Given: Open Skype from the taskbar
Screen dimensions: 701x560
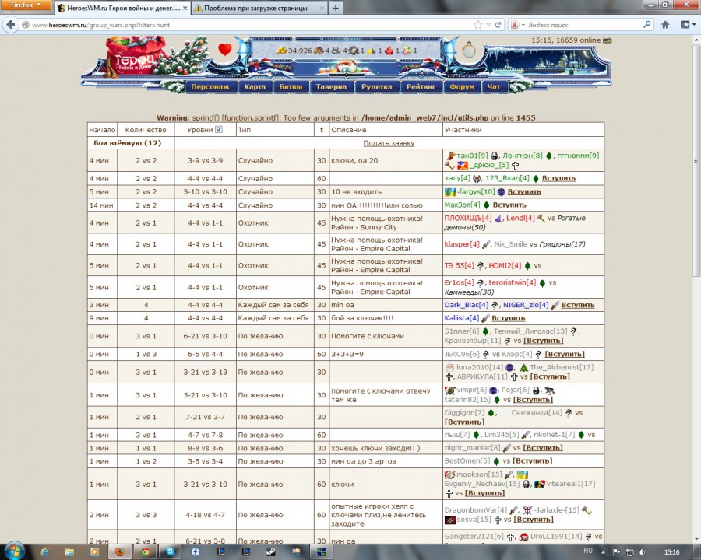Looking at the screenshot, I should click(170, 551).
